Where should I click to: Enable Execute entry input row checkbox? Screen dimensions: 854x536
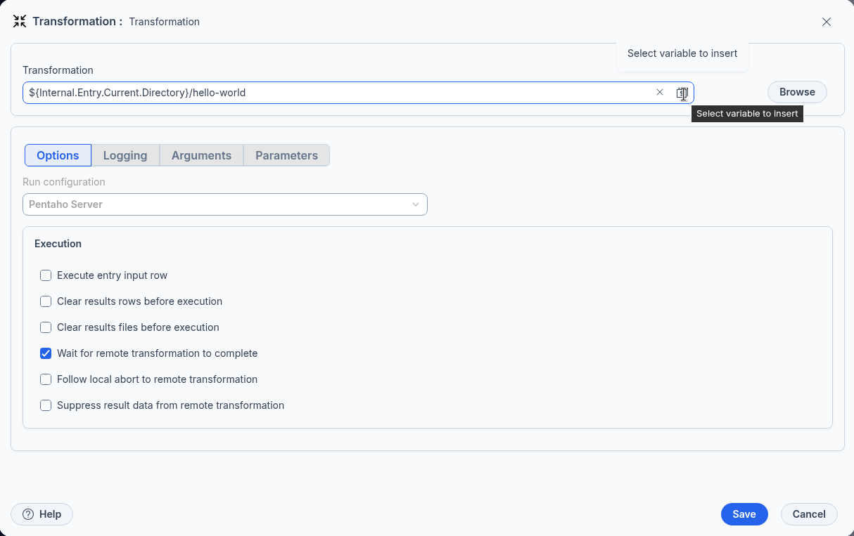click(x=46, y=275)
